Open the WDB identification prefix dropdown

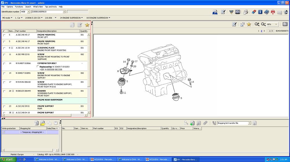[28, 12]
